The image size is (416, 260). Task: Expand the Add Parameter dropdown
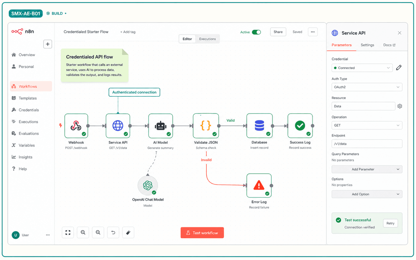(x=367, y=169)
